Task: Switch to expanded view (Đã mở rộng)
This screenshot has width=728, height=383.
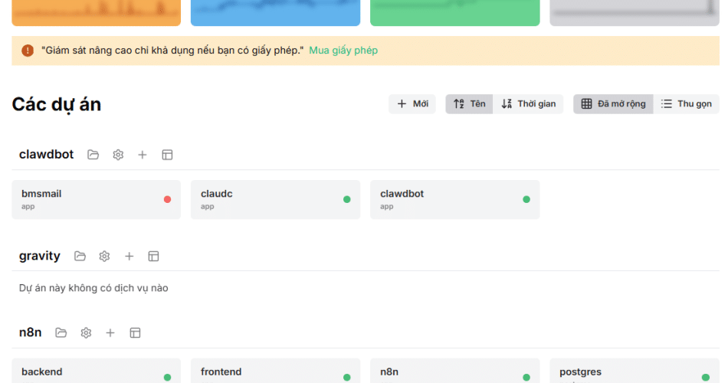Action: tap(613, 104)
